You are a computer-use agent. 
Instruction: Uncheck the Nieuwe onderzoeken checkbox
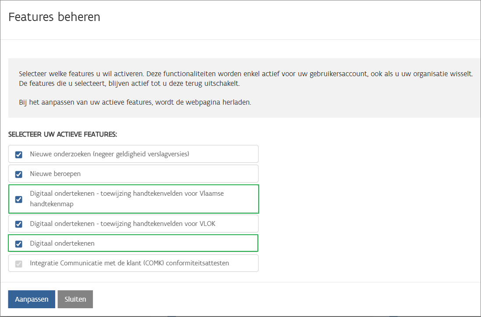pos(19,155)
